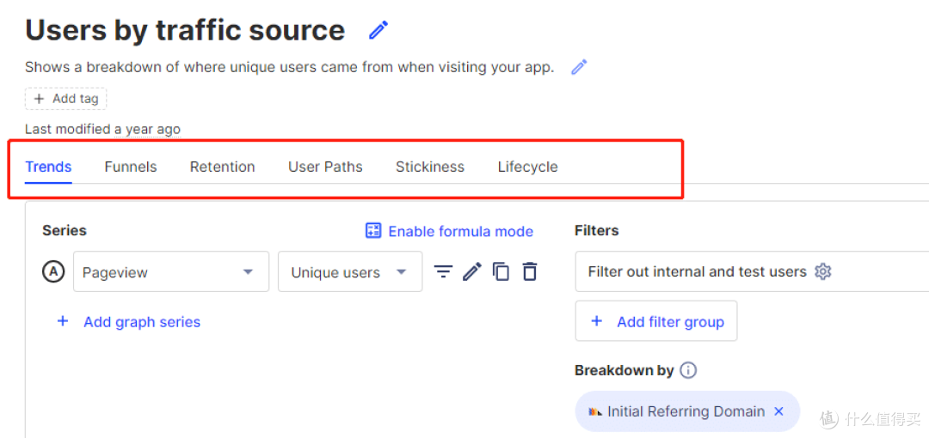
Task: Edit the description pencil icon
Action: (x=579, y=67)
